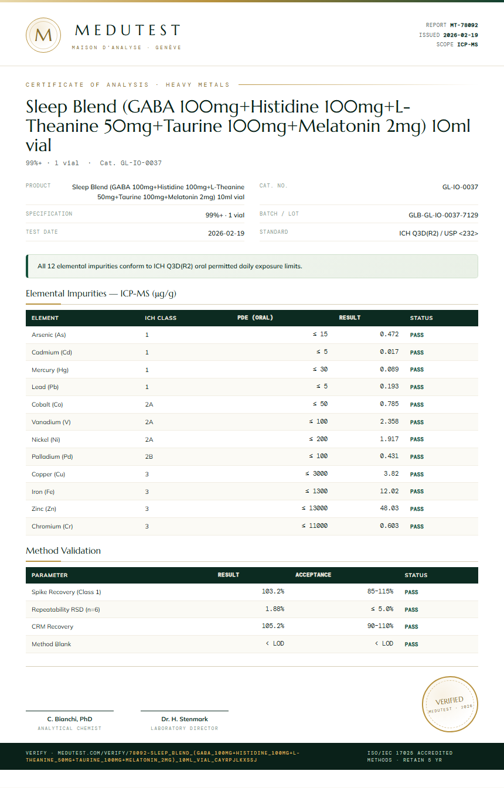Select Spike Recovery (Class 1) row
The image size is (504, 788).
[252, 592]
